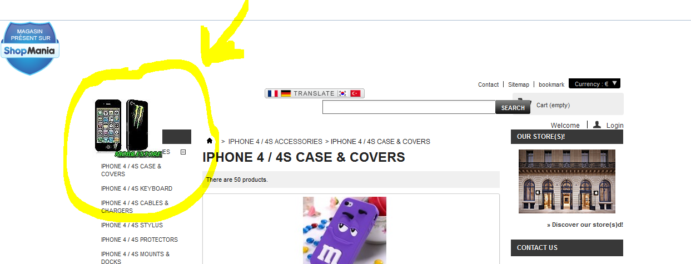Open the Contact header link

(488, 84)
